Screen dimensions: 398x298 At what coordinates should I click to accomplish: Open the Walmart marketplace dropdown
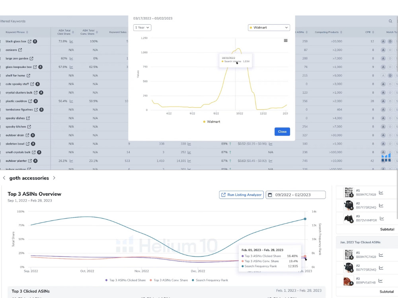coord(269,27)
